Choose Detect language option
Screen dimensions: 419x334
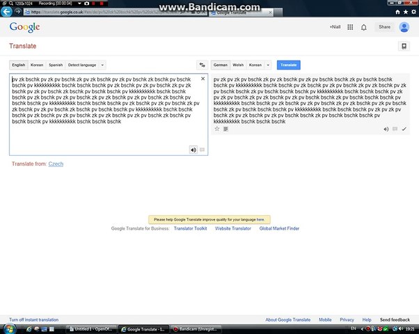click(81, 65)
